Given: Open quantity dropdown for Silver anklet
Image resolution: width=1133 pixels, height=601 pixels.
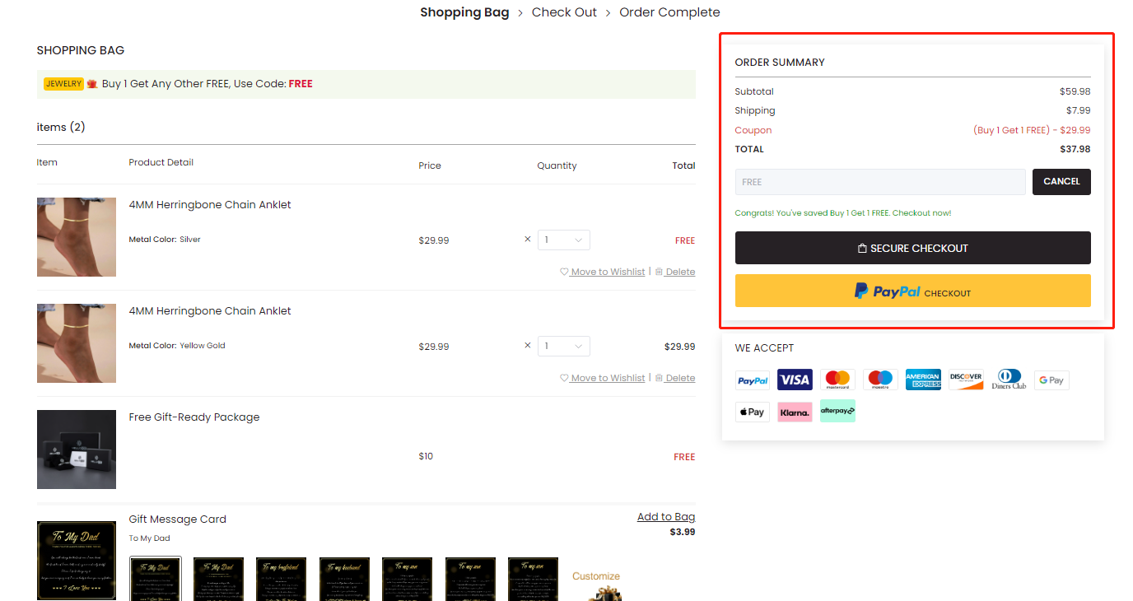Looking at the screenshot, I should (564, 240).
